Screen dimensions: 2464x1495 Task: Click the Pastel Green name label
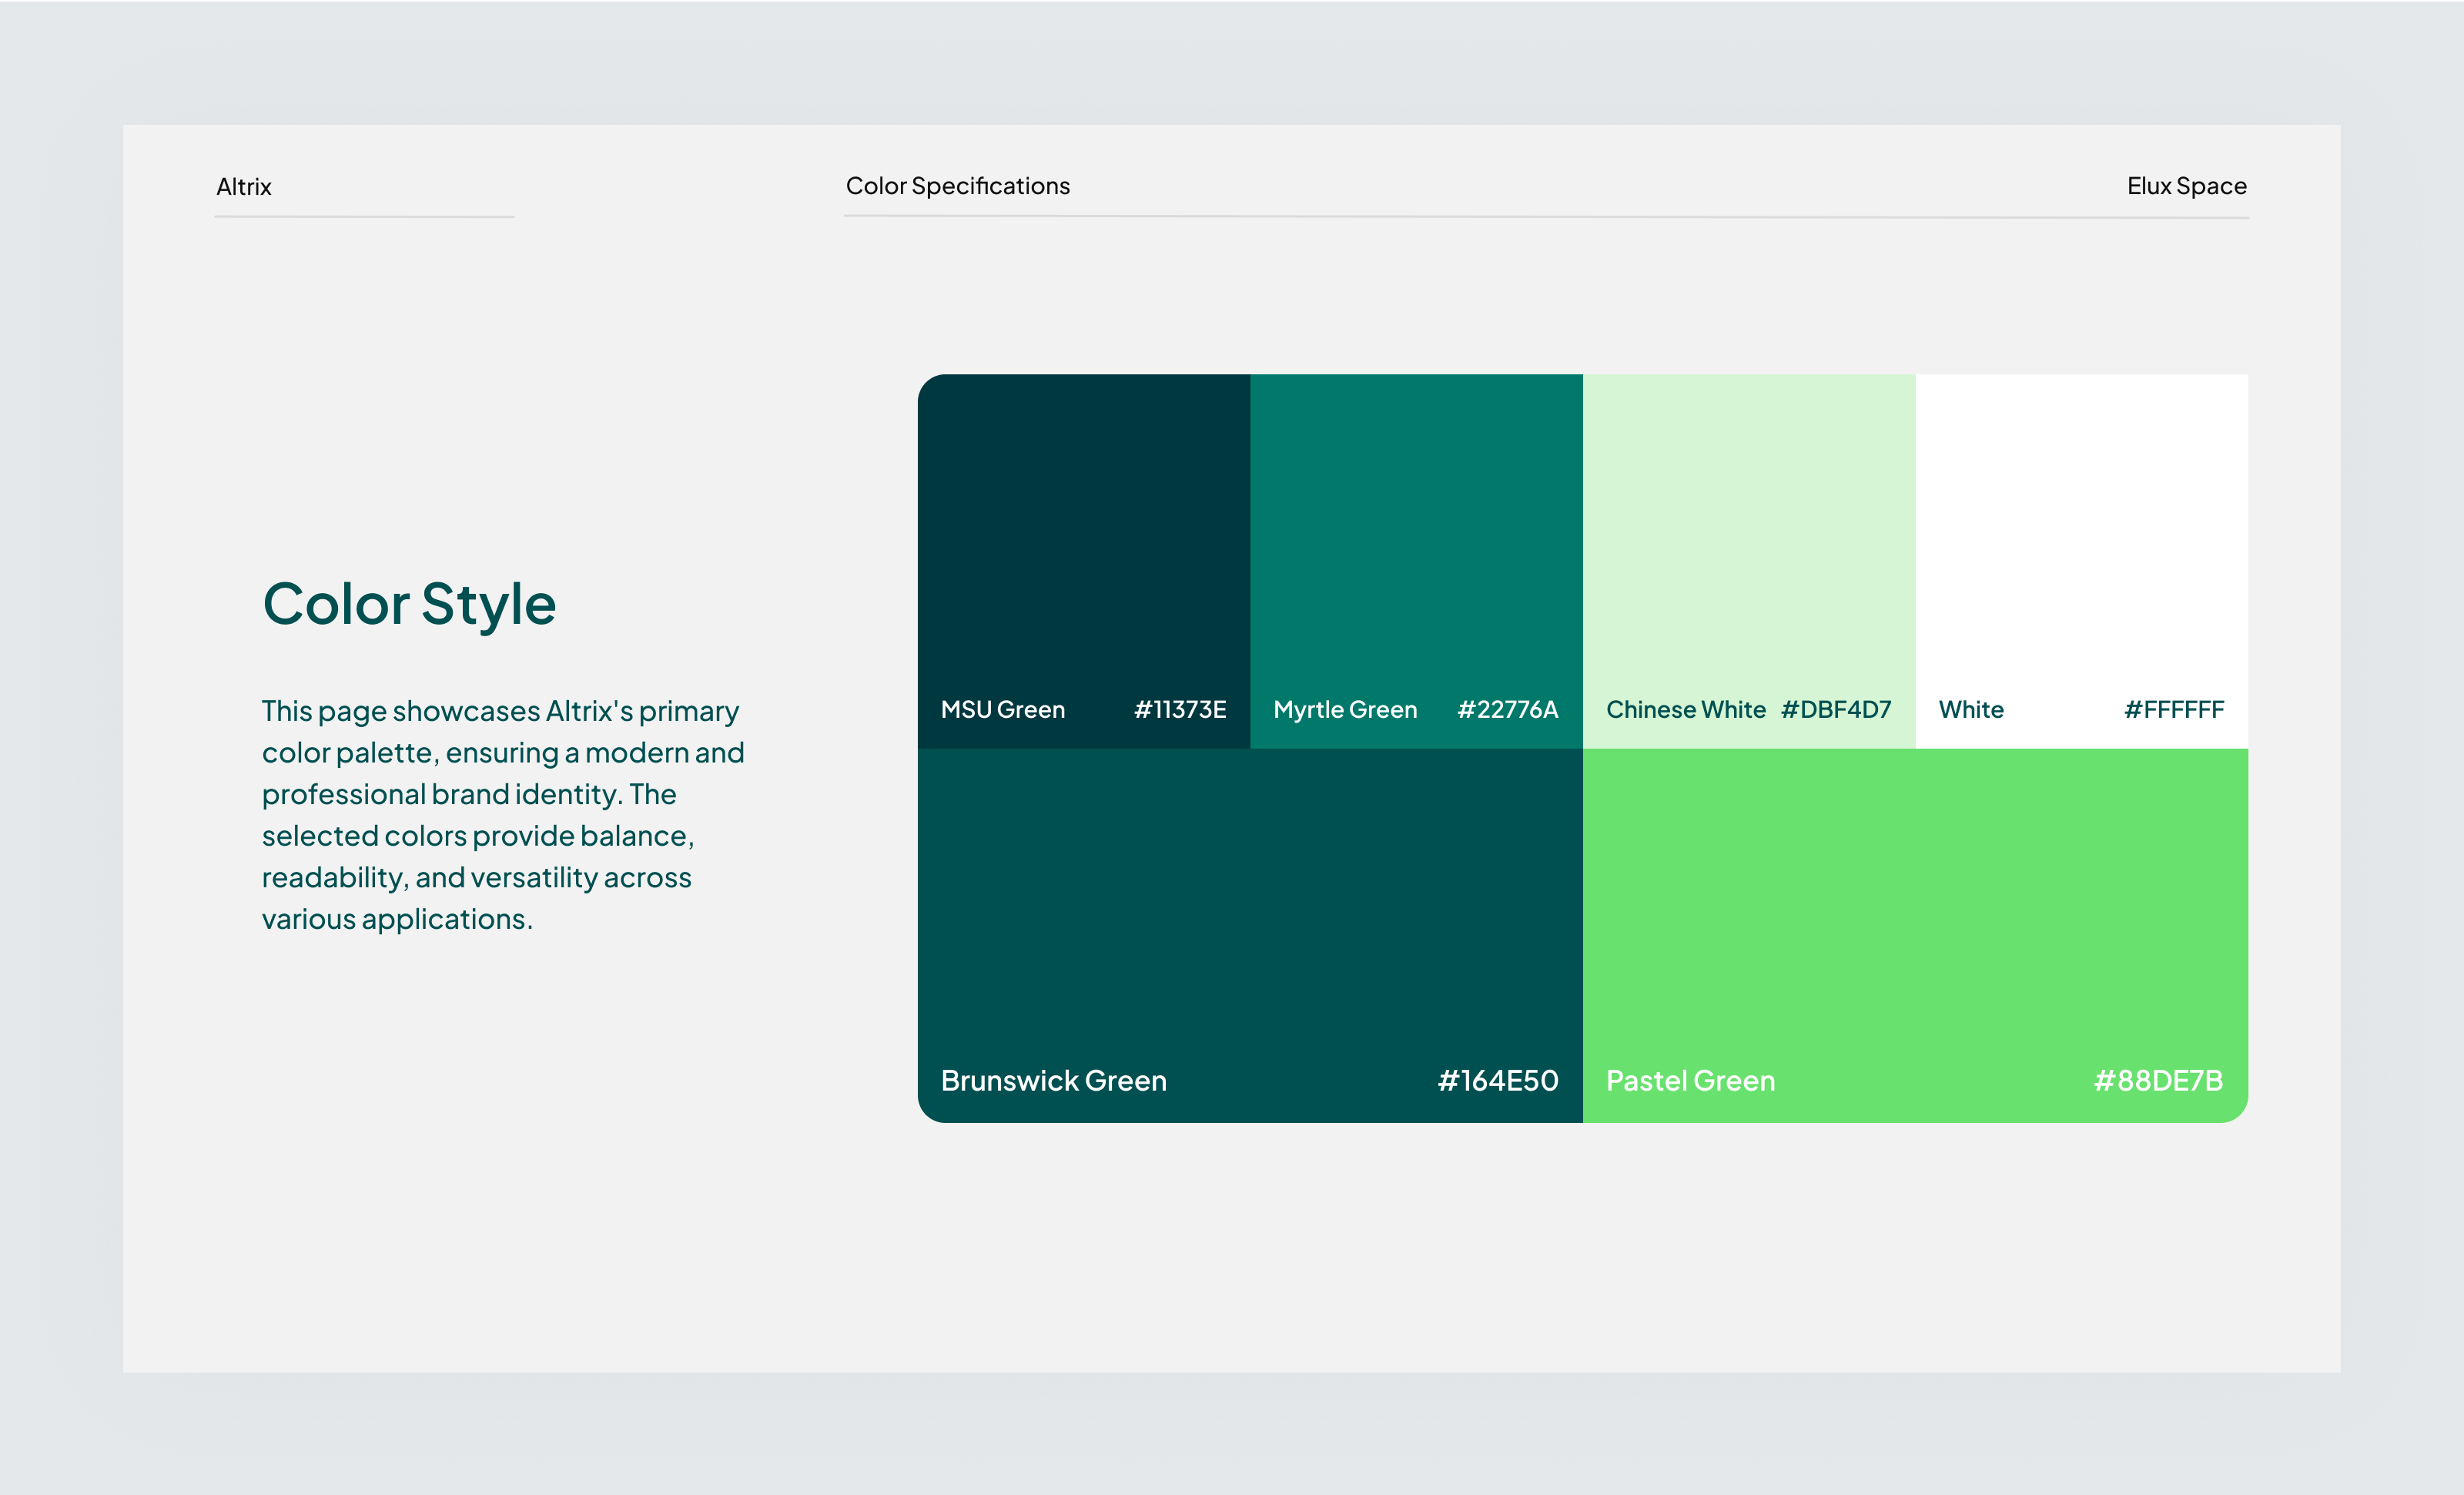[x=1690, y=1081]
